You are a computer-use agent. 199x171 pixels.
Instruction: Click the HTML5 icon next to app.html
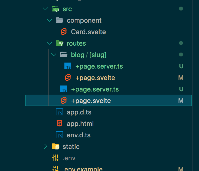[59, 124]
